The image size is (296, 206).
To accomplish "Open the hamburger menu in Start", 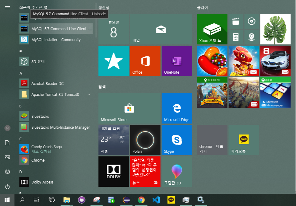I will [7, 8].
